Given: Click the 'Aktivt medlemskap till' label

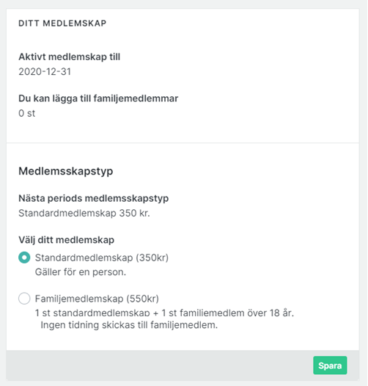Looking at the screenshot, I should click(x=70, y=57).
